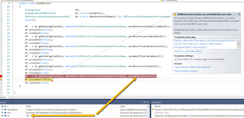Click the warning icon in the exception popup
Image resolution: width=244 pixels, height=118 pixels.
tap(175, 14)
